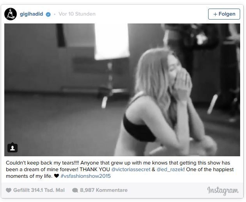The image size is (246, 202).
Task: Click the Gefällt 314.1 Tsd. Mal text
Action: [39, 190]
